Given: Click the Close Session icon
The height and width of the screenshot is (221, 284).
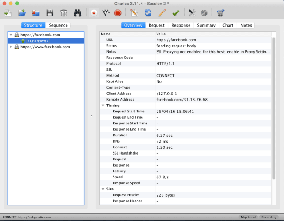Looking at the screenshot, I should click(x=36, y=13).
